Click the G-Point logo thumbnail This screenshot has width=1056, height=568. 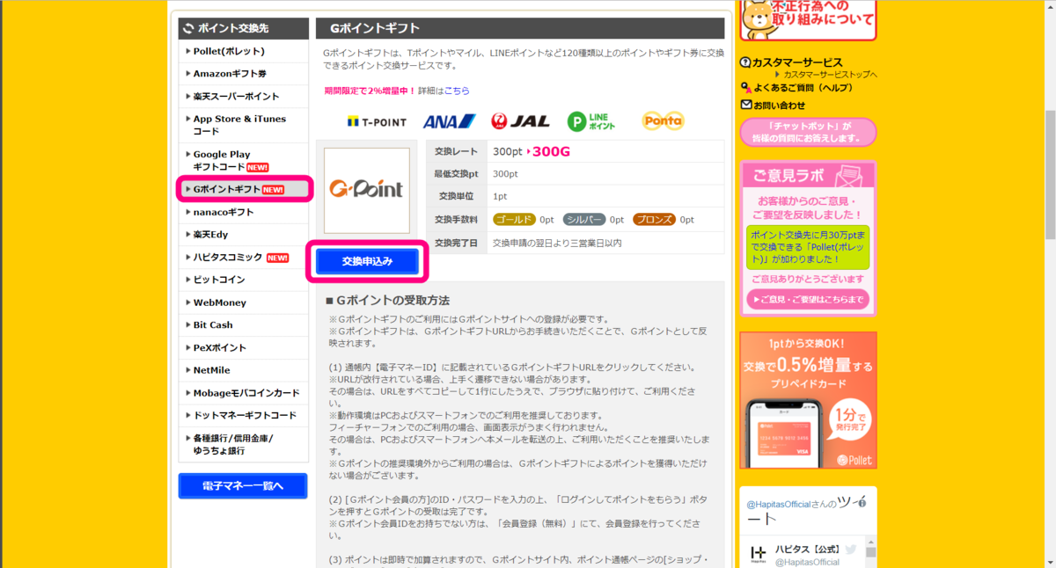tap(367, 190)
